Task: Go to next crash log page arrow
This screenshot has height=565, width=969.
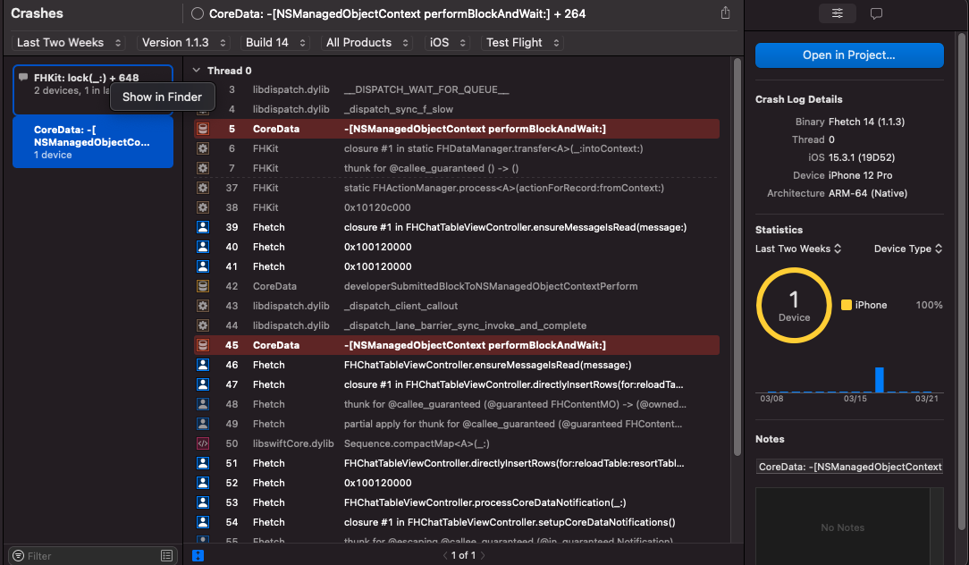Action: tap(483, 555)
